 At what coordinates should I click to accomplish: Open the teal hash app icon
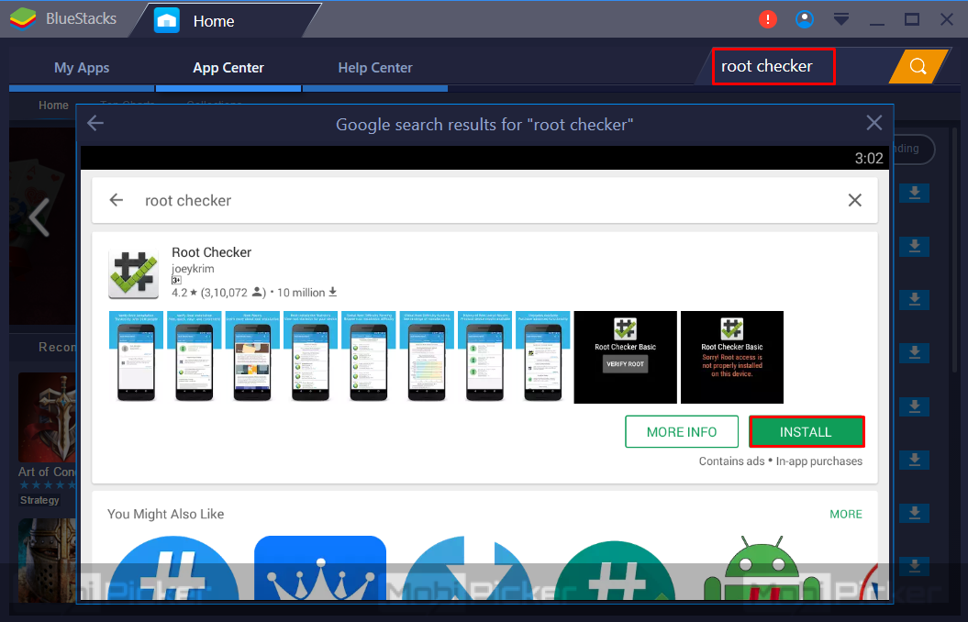coord(614,570)
